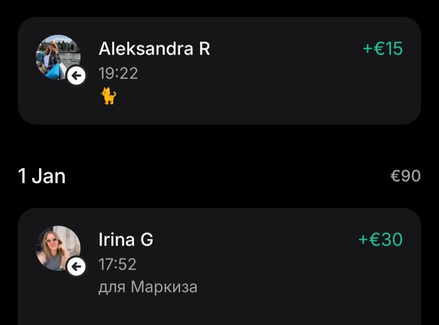Screen dimensions: 439x325
Task: Tap the €90 daily total
Action: (x=406, y=176)
